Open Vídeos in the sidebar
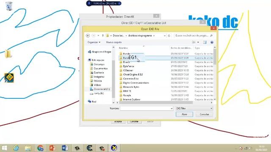The image size is (271, 152). [96, 85]
